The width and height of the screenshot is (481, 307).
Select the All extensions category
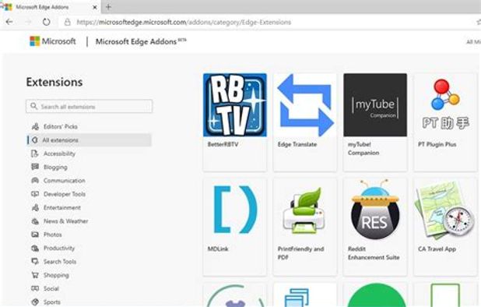pos(89,140)
